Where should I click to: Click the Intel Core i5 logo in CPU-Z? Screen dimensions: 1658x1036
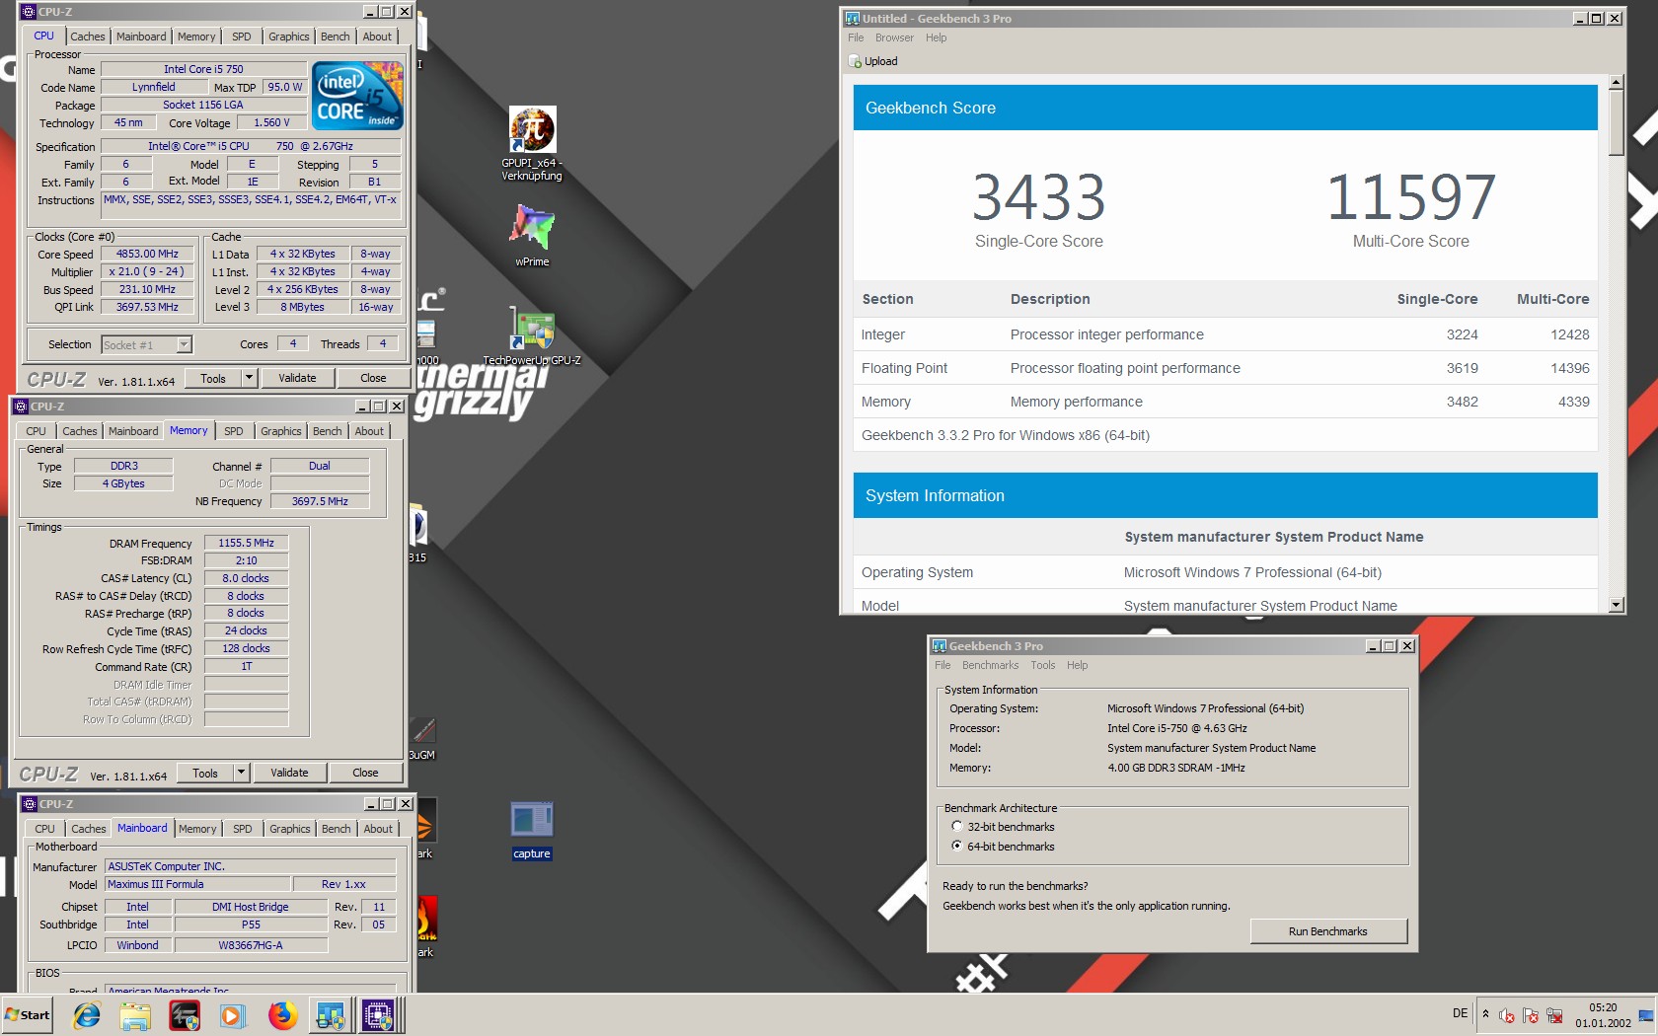357,95
